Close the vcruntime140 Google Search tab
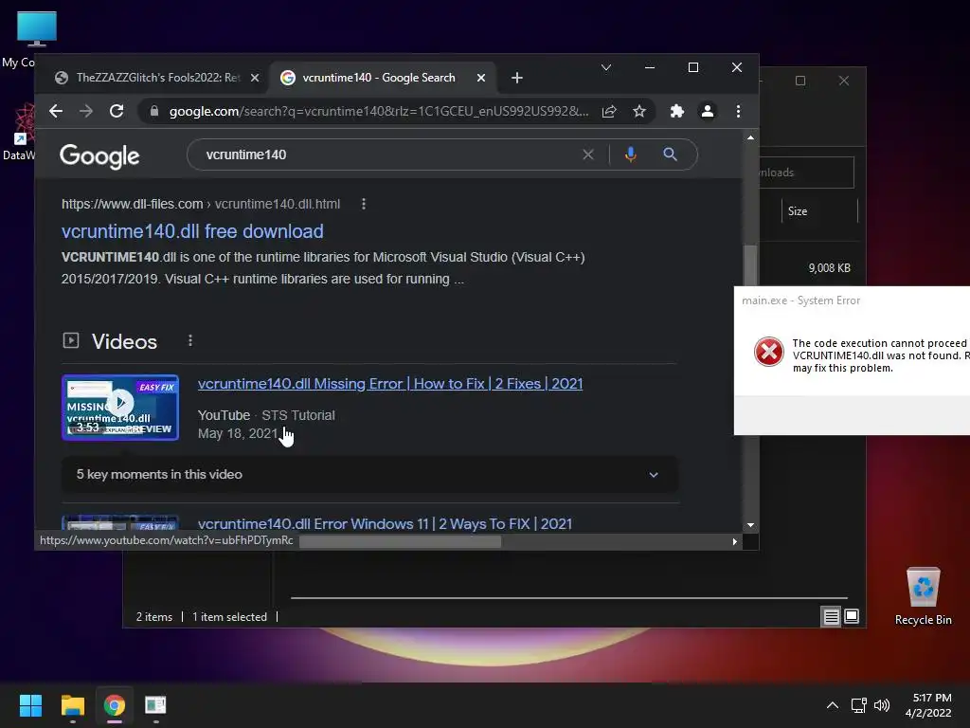The image size is (970, 728). coord(481,78)
